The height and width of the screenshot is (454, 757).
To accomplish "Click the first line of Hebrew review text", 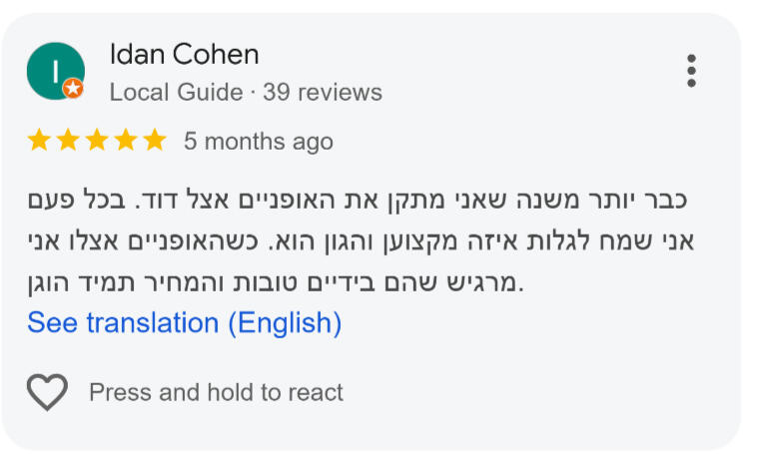I will tap(358, 200).
